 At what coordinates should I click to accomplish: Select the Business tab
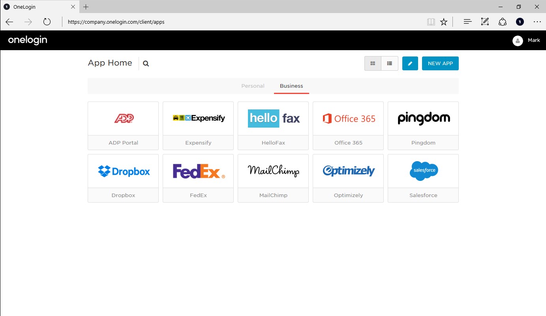tap(291, 86)
